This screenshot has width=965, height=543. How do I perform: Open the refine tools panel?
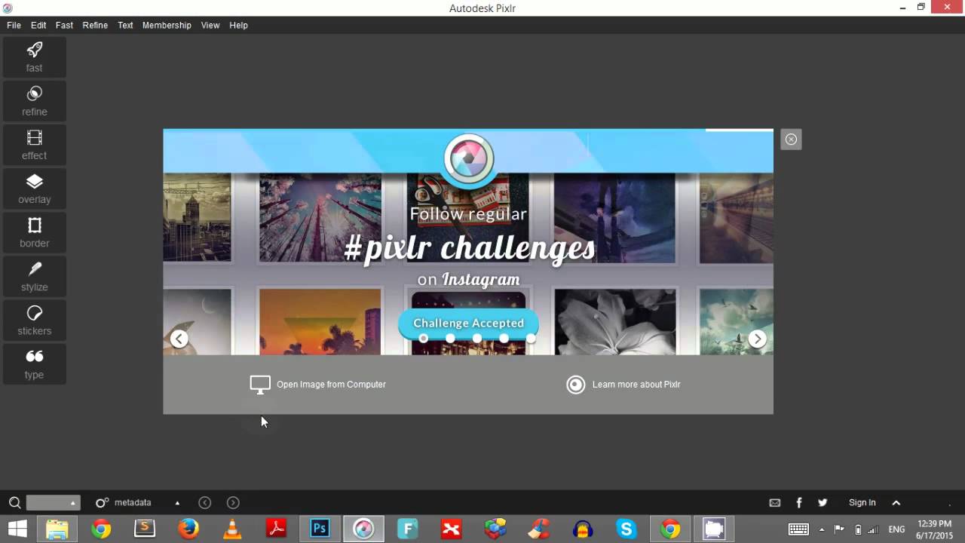[x=34, y=101]
